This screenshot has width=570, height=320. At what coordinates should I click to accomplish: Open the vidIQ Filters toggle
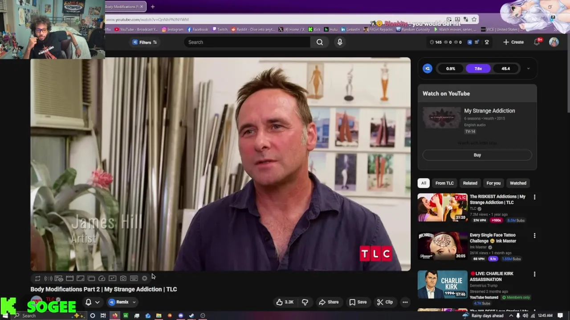[x=145, y=42]
